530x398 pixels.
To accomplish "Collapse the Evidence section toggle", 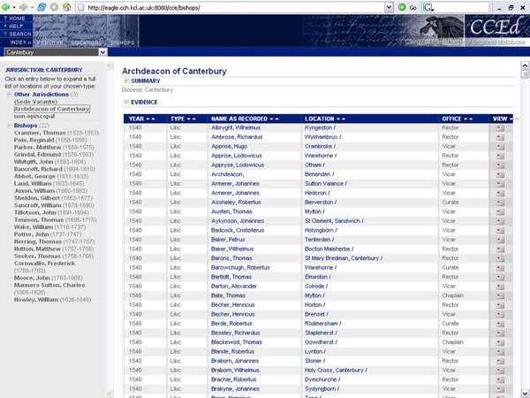I will coord(126,103).
